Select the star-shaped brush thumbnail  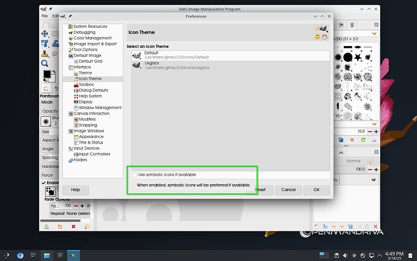(358, 57)
